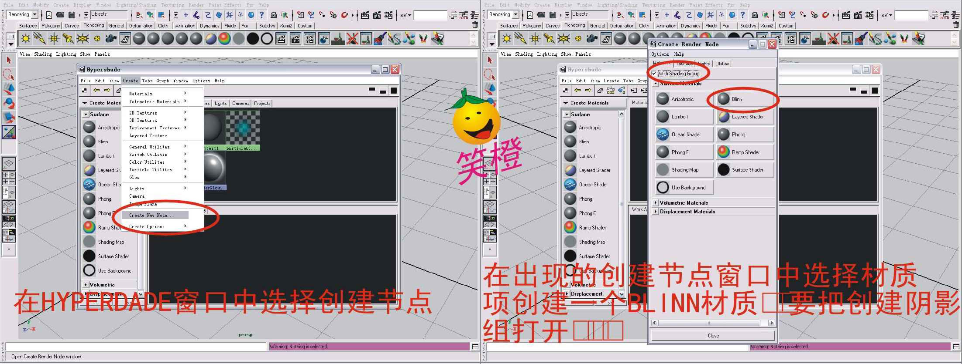Open Create Options submenu in Hypershade
The image size is (962, 364).
(x=155, y=226)
